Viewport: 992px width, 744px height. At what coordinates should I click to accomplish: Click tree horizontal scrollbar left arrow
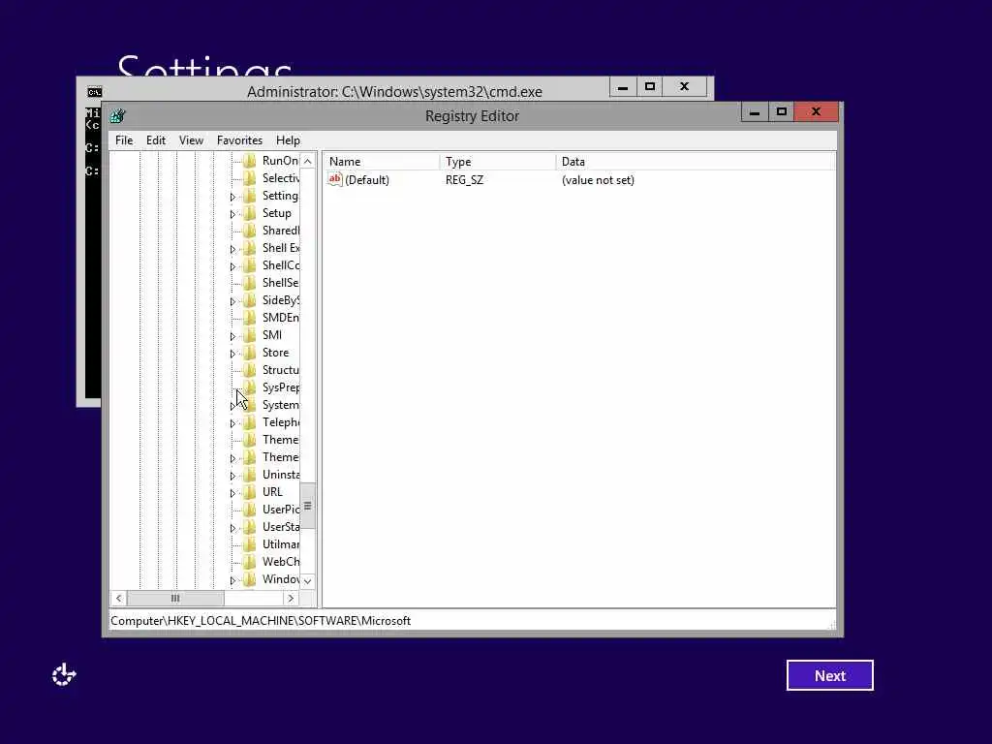pyautogui.click(x=118, y=598)
